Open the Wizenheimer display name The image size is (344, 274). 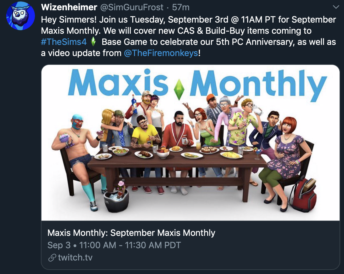point(69,7)
